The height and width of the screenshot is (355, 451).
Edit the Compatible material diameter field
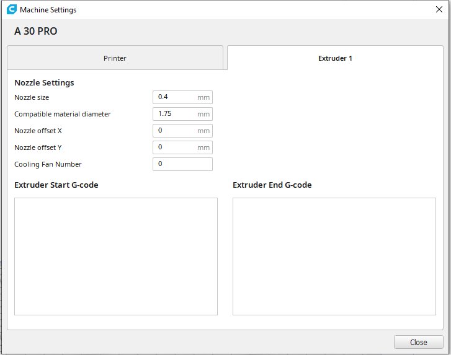pos(182,114)
